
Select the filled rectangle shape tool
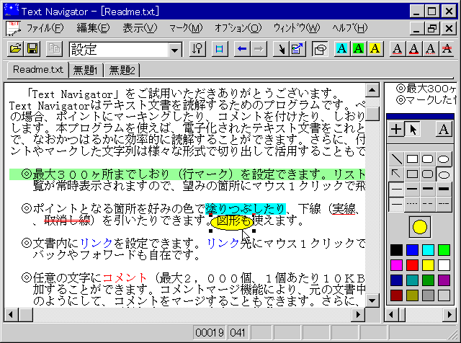[x=412, y=159]
